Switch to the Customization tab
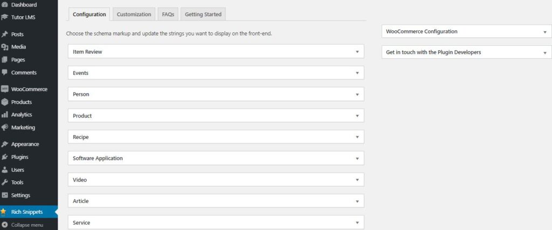 pos(134,15)
